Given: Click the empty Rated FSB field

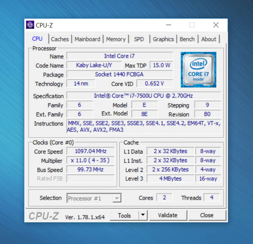Looking at the screenshot, I should (x=91, y=178).
